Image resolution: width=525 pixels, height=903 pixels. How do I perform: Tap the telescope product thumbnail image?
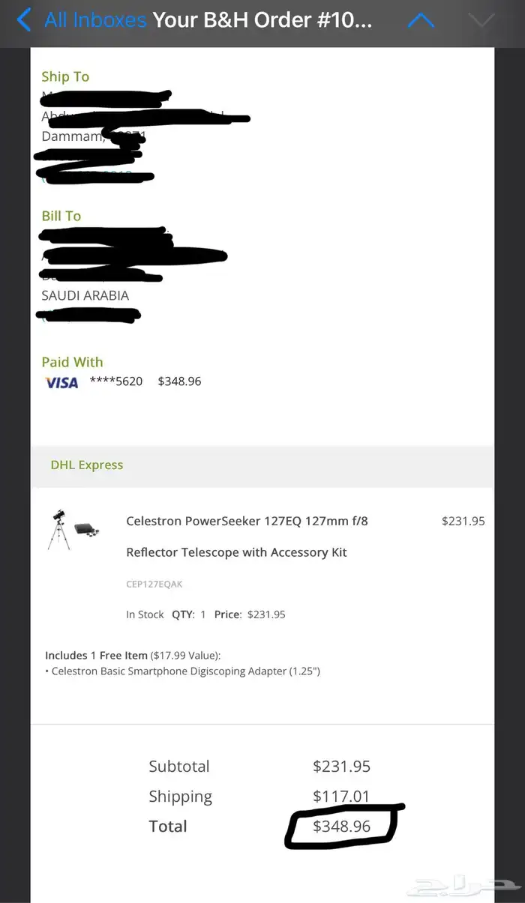tap(73, 530)
